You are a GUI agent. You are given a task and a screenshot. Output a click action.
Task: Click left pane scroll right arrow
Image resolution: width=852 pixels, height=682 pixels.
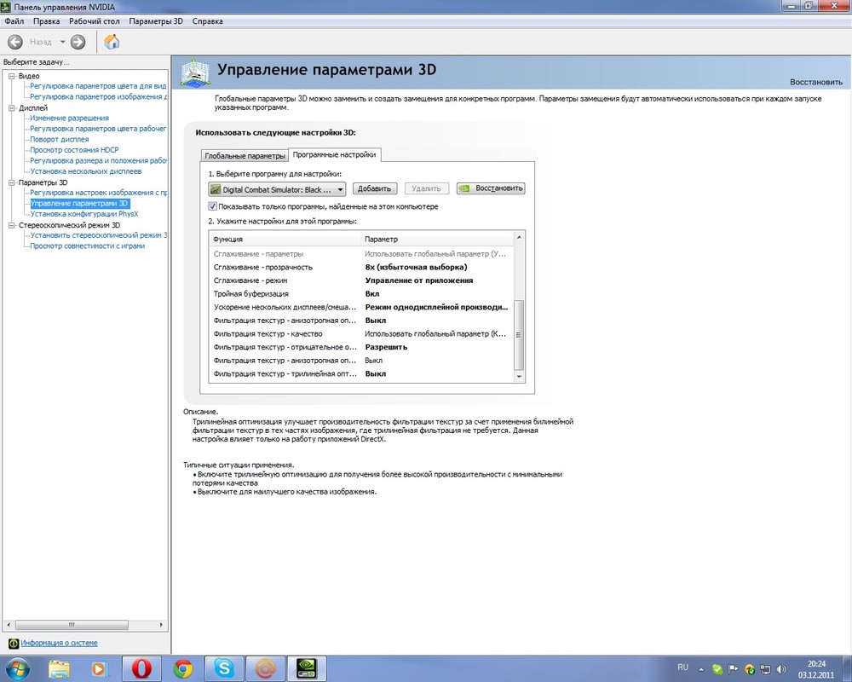pyautogui.click(x=161, y=625)
